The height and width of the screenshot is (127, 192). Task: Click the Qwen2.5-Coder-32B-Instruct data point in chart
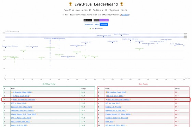tap(122, 36)
